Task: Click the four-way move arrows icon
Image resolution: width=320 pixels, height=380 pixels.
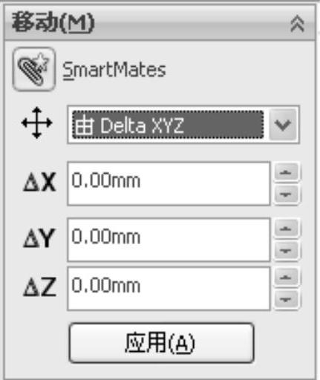Action: [37, 122]
